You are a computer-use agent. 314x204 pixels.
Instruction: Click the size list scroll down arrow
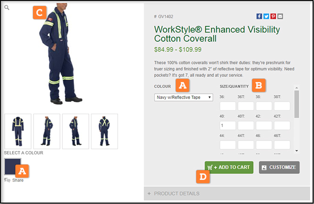(297, 151)
